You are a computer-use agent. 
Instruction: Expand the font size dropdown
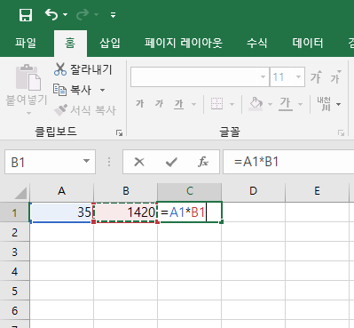point(298,77)
